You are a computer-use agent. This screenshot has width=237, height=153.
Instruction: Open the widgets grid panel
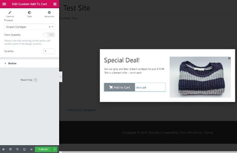(x=55, y=4)
